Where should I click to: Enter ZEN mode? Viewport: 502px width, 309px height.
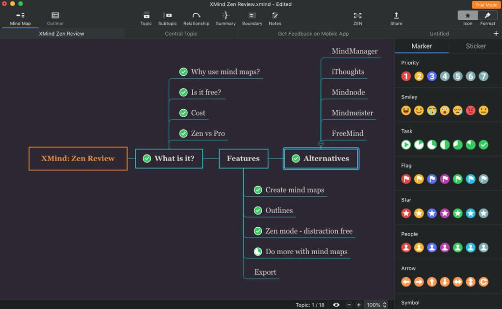click(x=357, y=19)
